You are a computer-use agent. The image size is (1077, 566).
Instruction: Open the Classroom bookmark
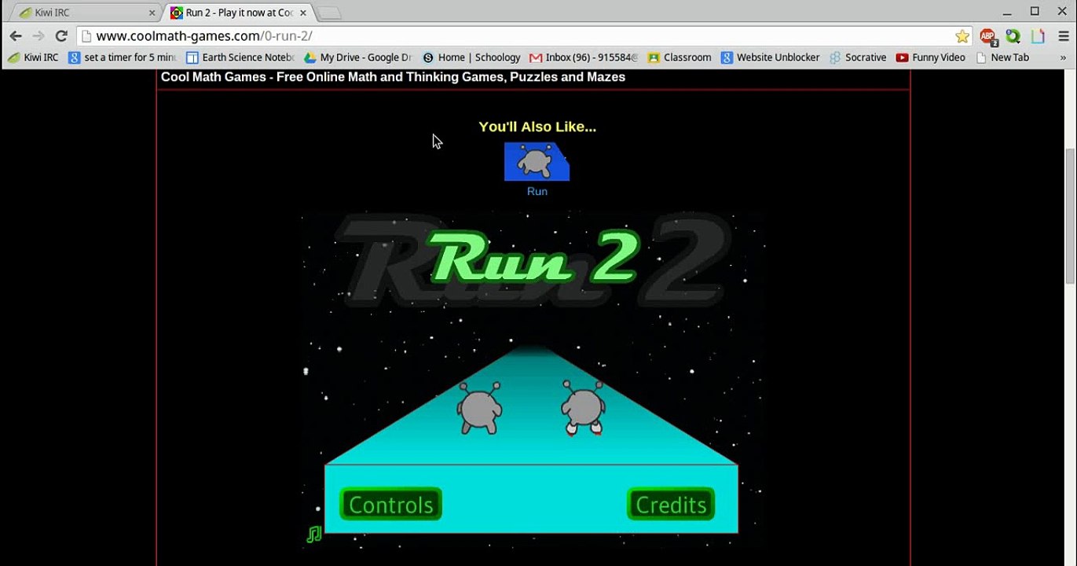(x=680, y=57)
